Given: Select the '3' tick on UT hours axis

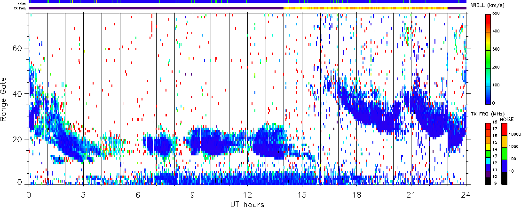Looking at the screenshot, I should [x=83, y=195].
